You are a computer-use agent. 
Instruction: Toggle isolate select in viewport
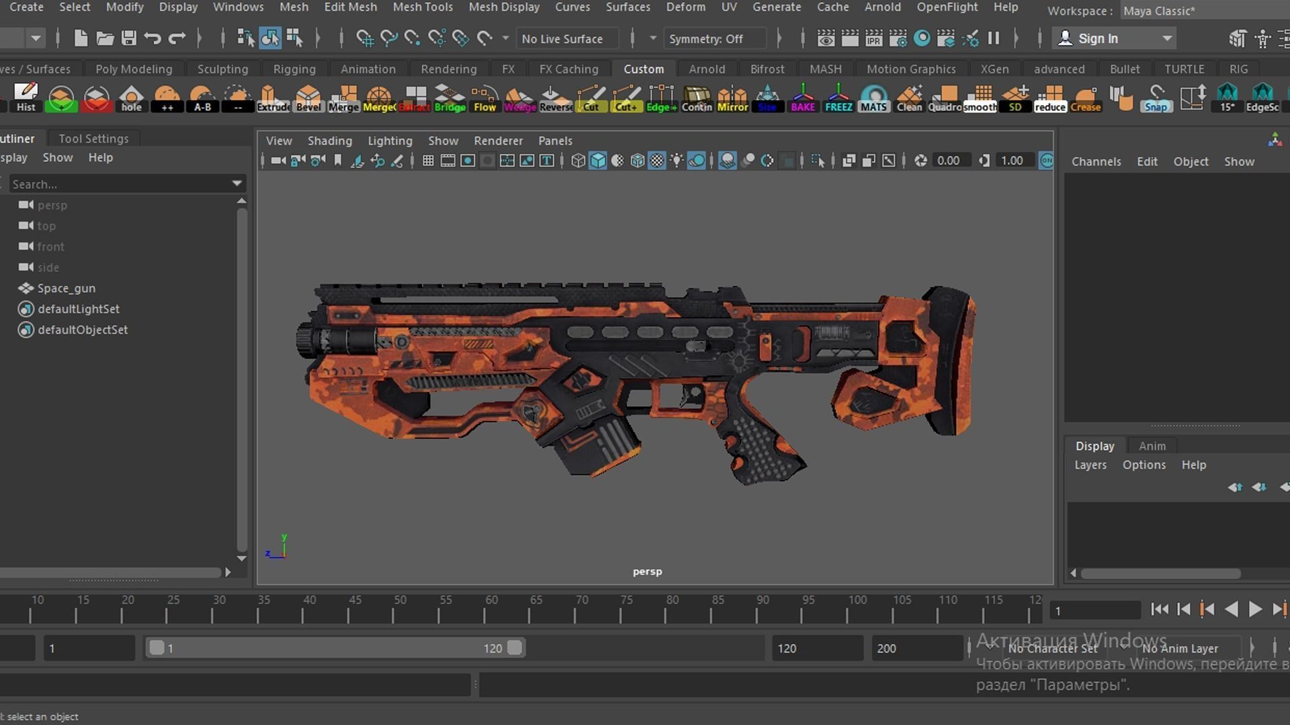(818, 160)
